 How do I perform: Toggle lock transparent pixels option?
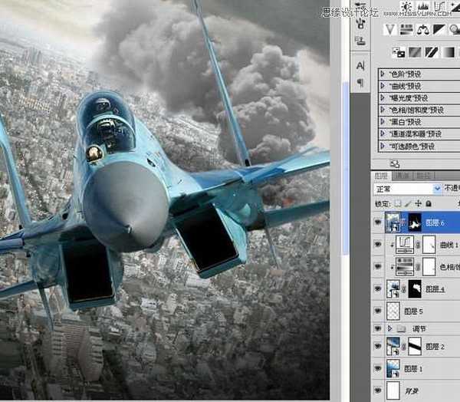pyautogui.click(x=398, y=203)
